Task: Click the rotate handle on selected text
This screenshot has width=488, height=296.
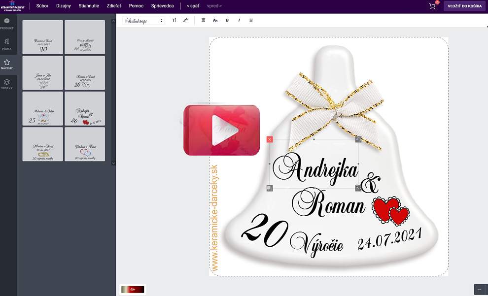Action: [358, 139]
